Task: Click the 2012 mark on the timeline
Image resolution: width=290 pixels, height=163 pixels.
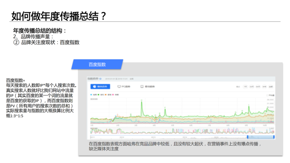Action: point(122,137)
